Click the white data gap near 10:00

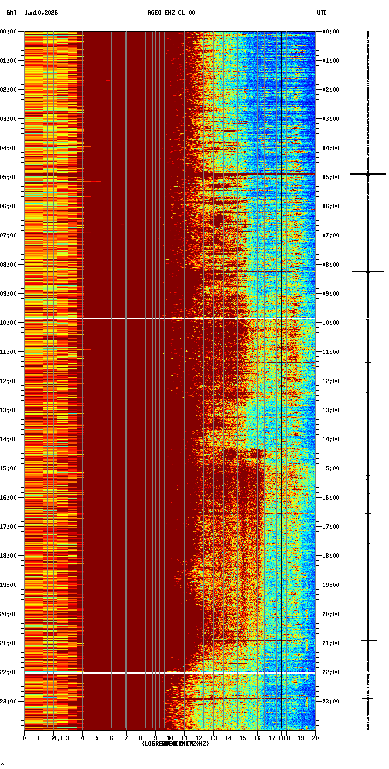click(170, 318)
